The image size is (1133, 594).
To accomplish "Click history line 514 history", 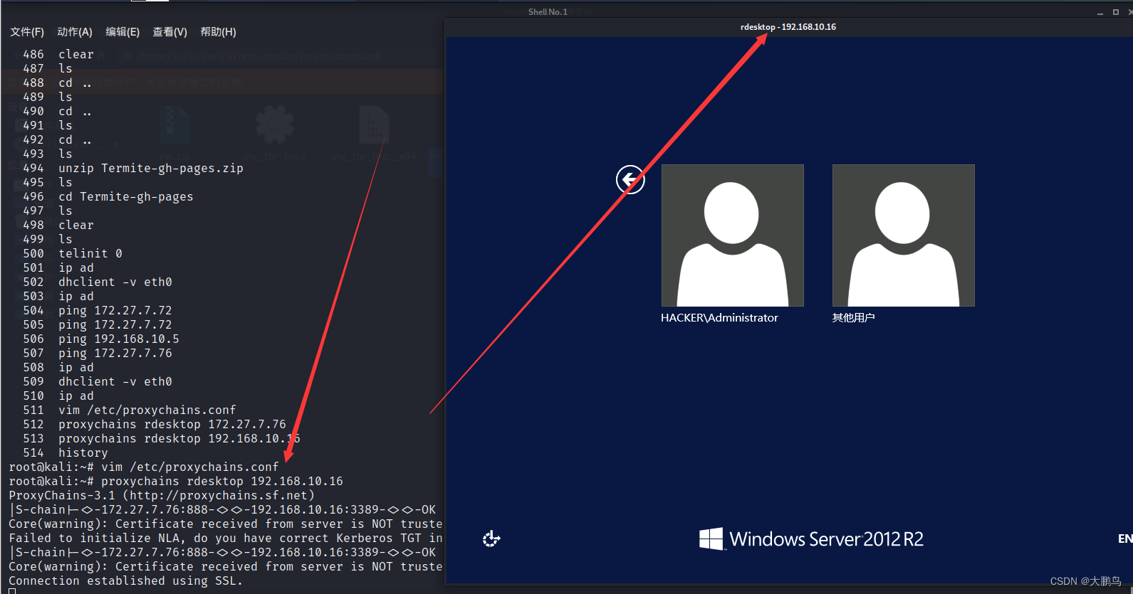I will 66,453.
